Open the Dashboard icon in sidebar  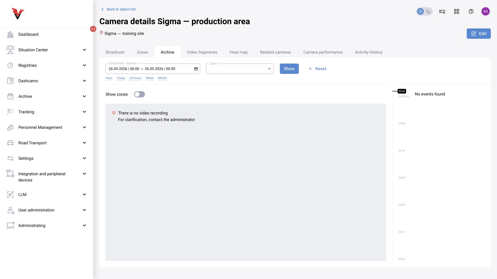(10, 34)
